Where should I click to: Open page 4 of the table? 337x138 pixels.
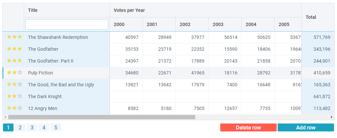pyautogui.click(x=44, y=127)
